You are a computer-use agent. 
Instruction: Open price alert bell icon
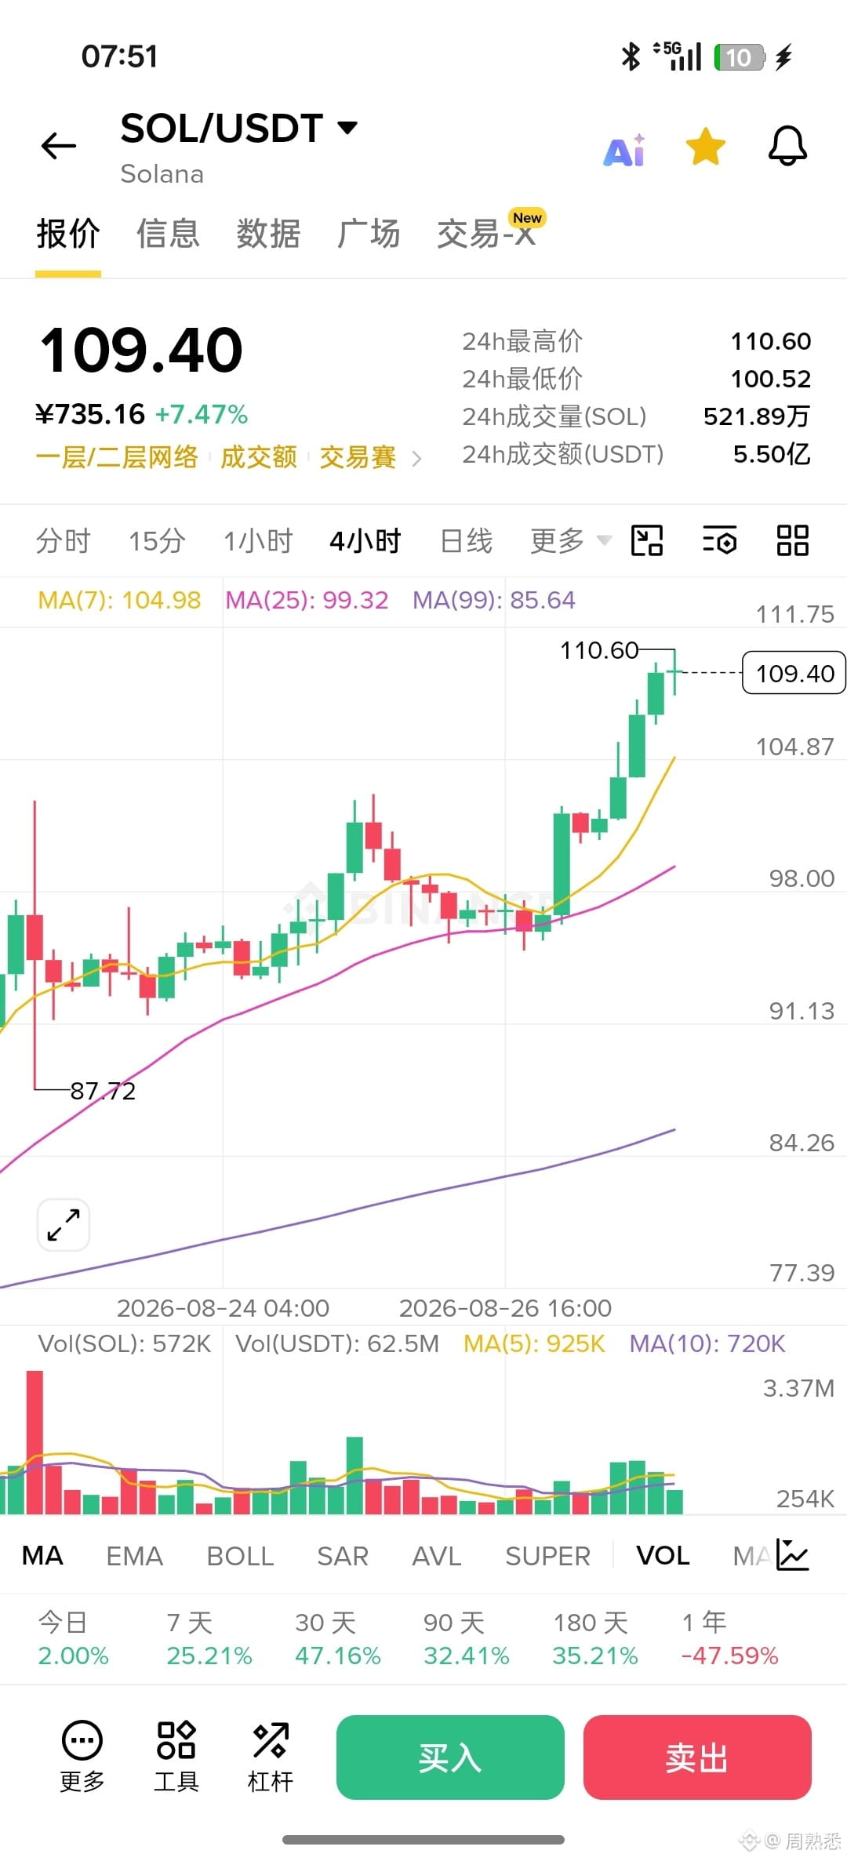(787, 146)
